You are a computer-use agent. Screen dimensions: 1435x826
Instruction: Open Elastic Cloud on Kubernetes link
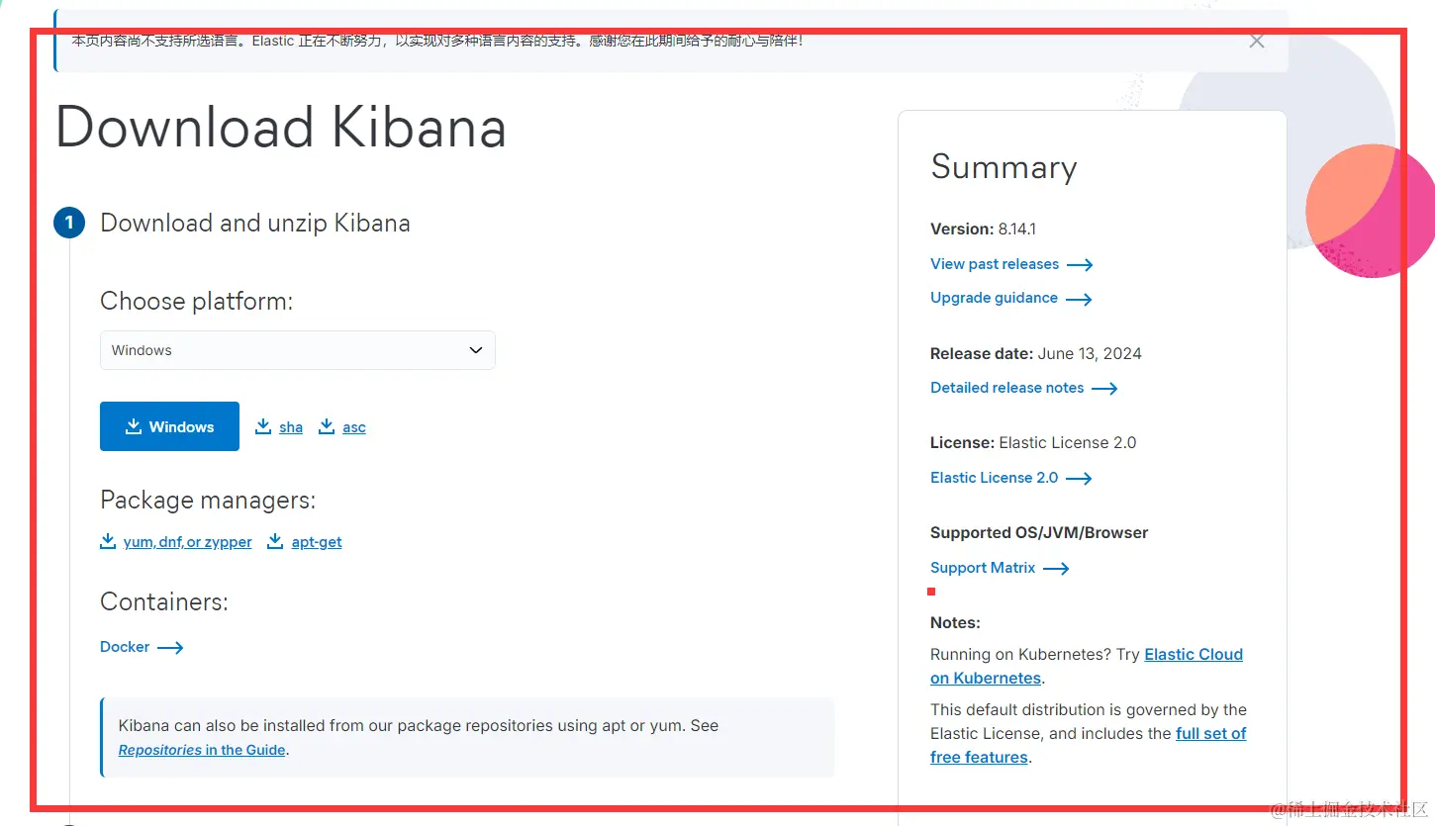point(1194,655)
